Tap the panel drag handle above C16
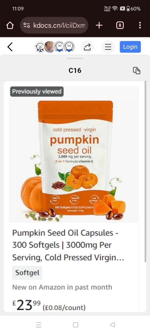Viewport: 150px width, 334px height. 75,58
